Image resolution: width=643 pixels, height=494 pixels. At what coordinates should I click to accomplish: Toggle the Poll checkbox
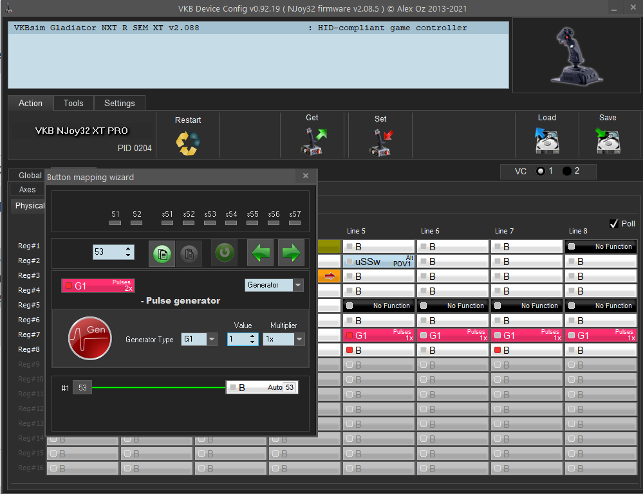coord(614,223)
